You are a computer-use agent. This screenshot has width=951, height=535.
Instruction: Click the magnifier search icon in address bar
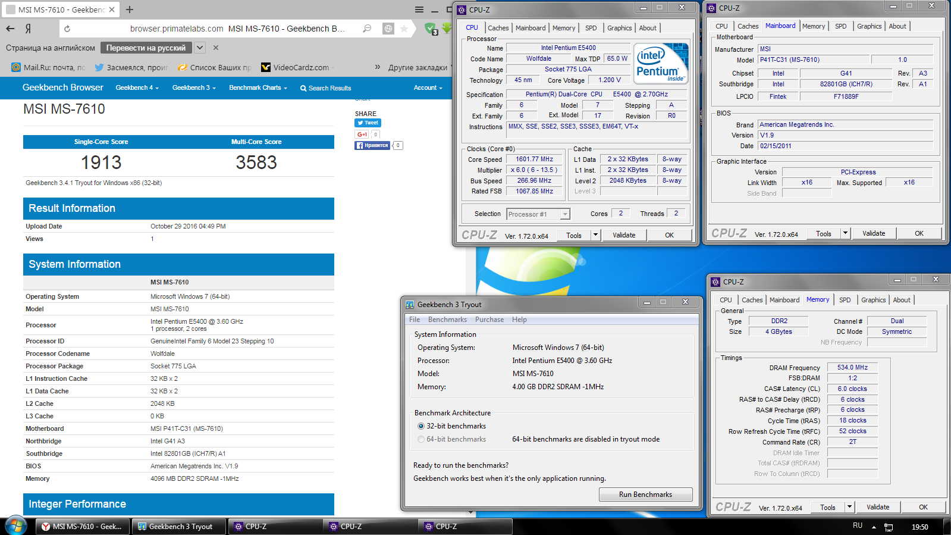367,29
